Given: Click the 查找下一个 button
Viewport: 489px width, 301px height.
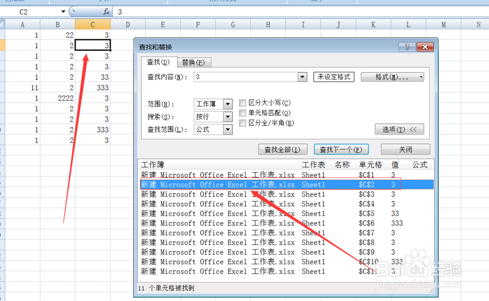Looking at the screenshot, I should tap(341, 150).
